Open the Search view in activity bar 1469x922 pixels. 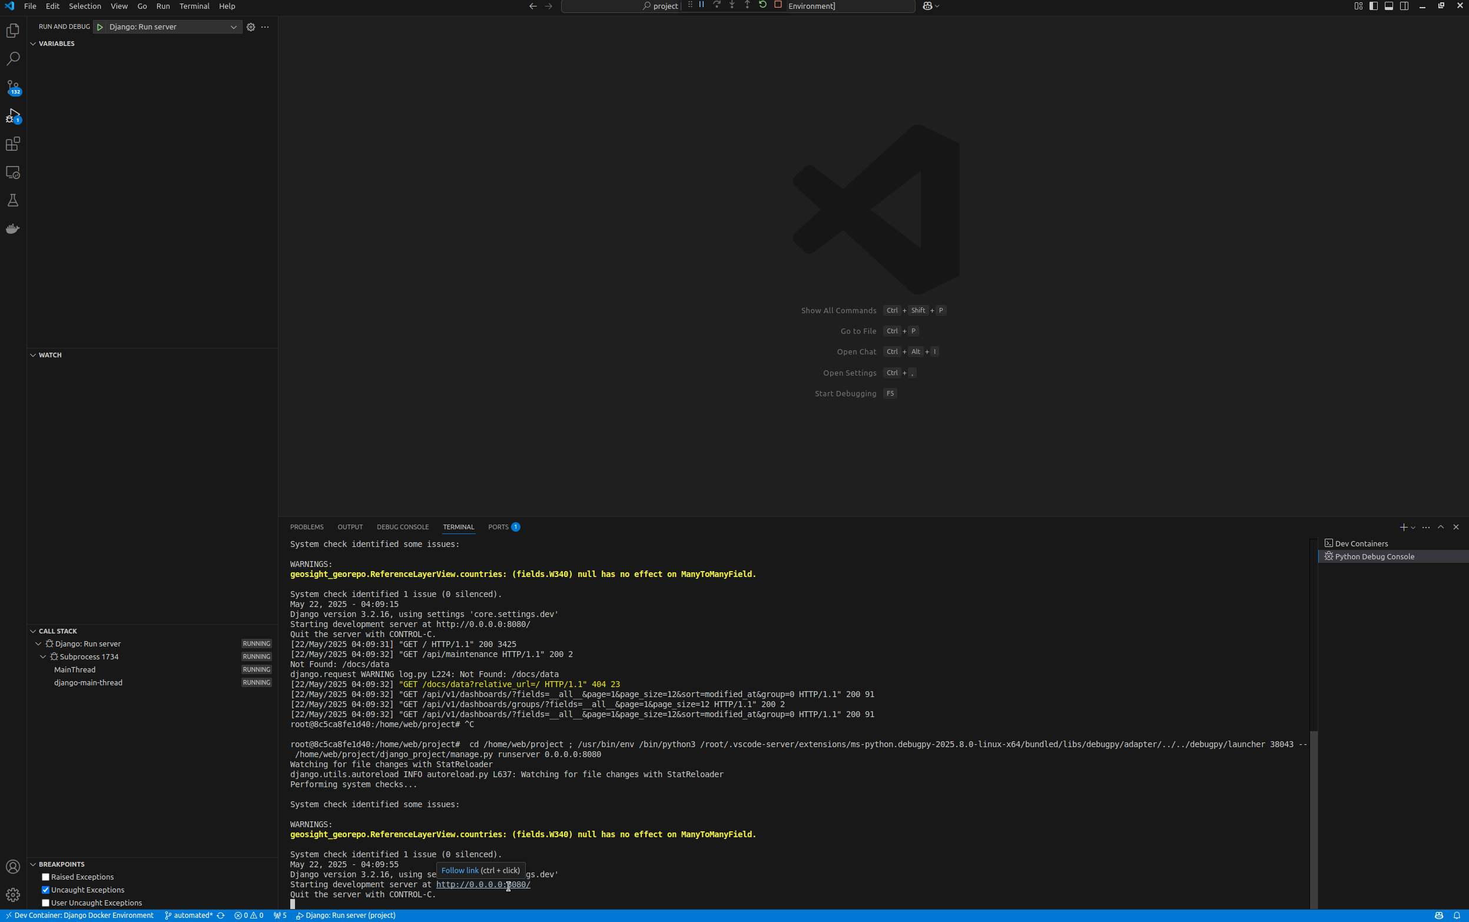pos(13,58)
